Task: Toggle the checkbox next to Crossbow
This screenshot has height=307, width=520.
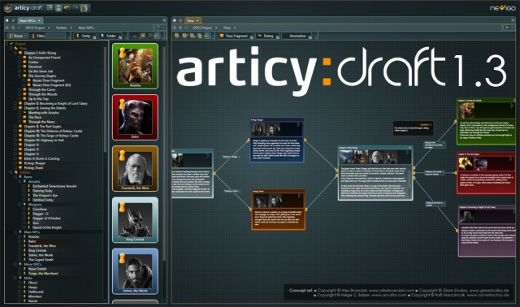Action: (x=24, y=210)
